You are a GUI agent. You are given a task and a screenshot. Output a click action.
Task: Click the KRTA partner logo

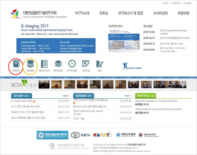pos(80,135)
